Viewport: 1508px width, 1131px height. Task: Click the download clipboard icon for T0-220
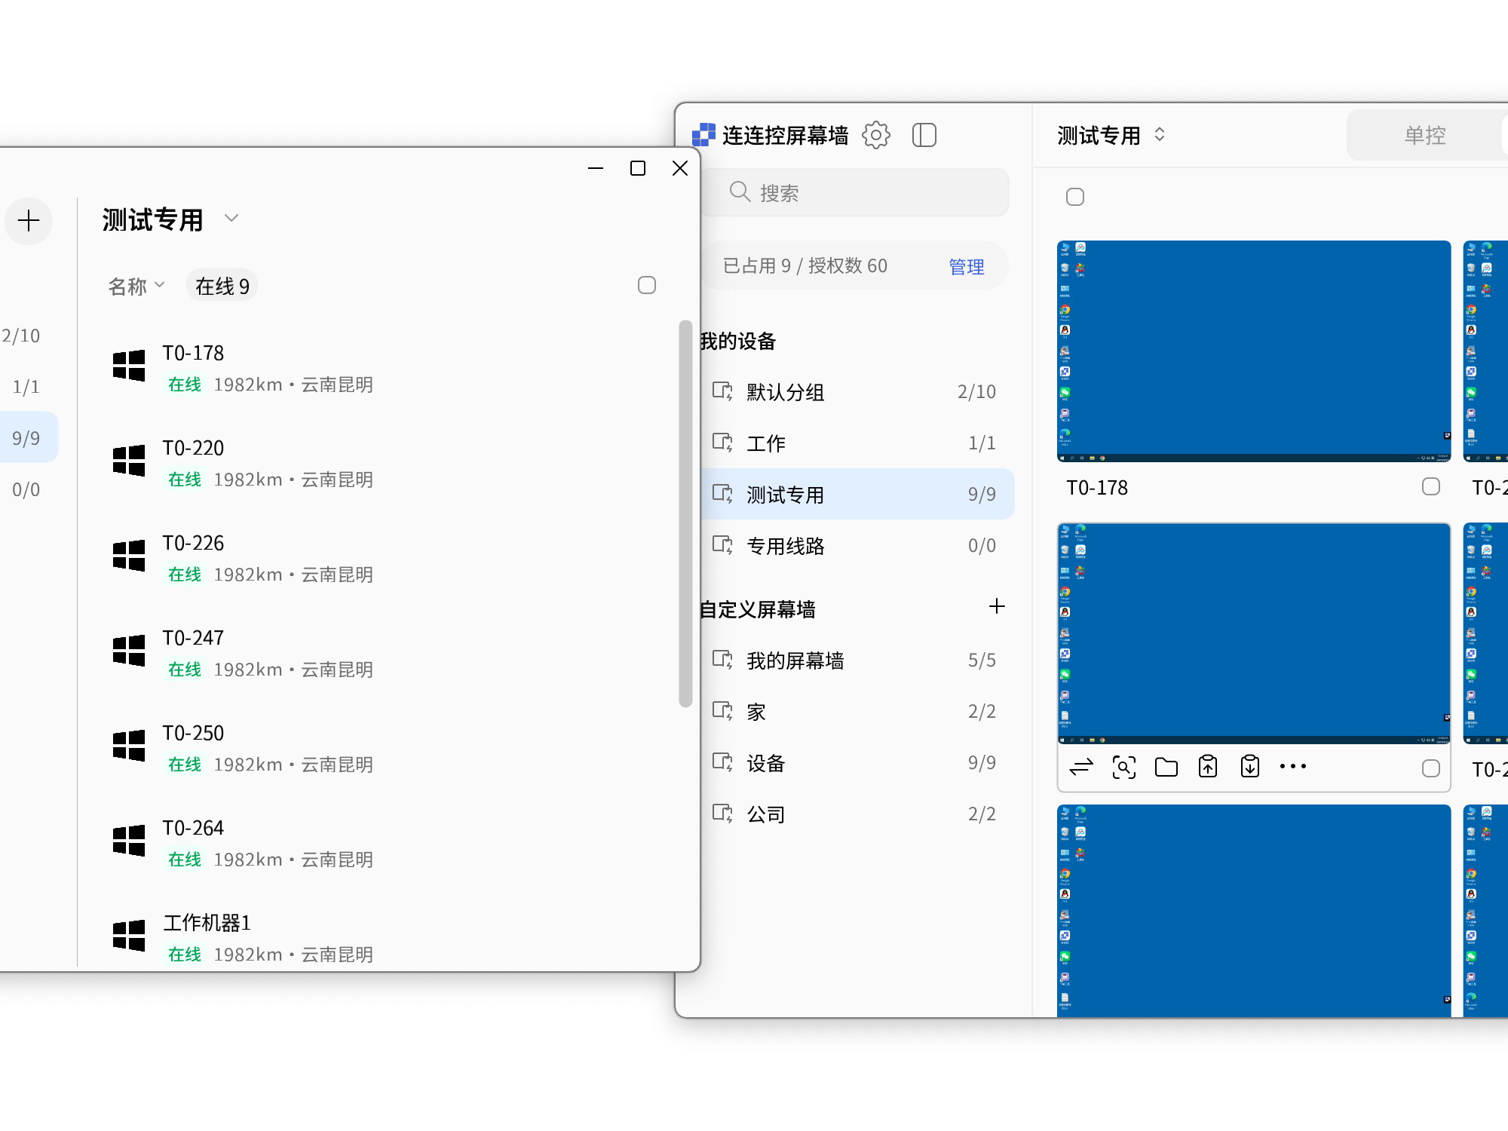click(1249, 766)
